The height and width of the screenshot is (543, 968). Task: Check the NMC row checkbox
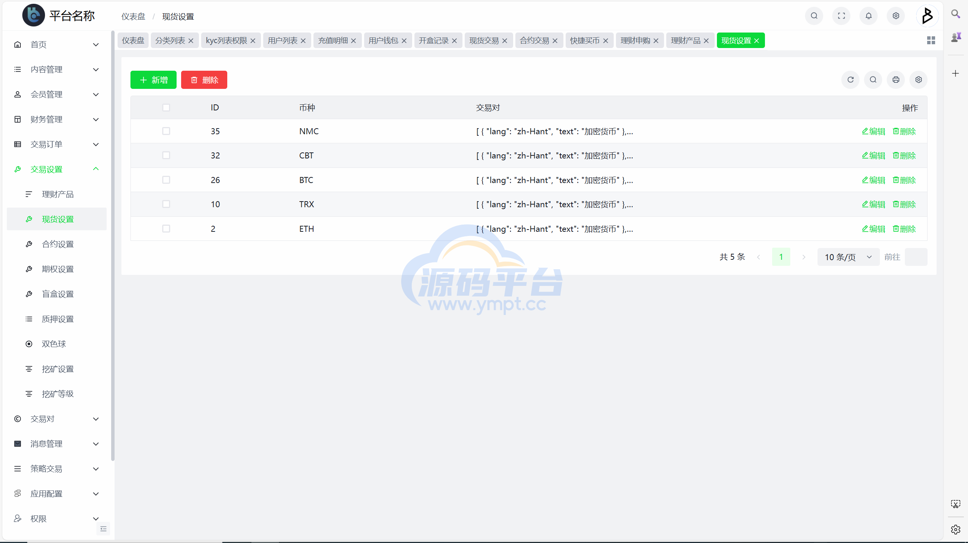coord(166,131)
